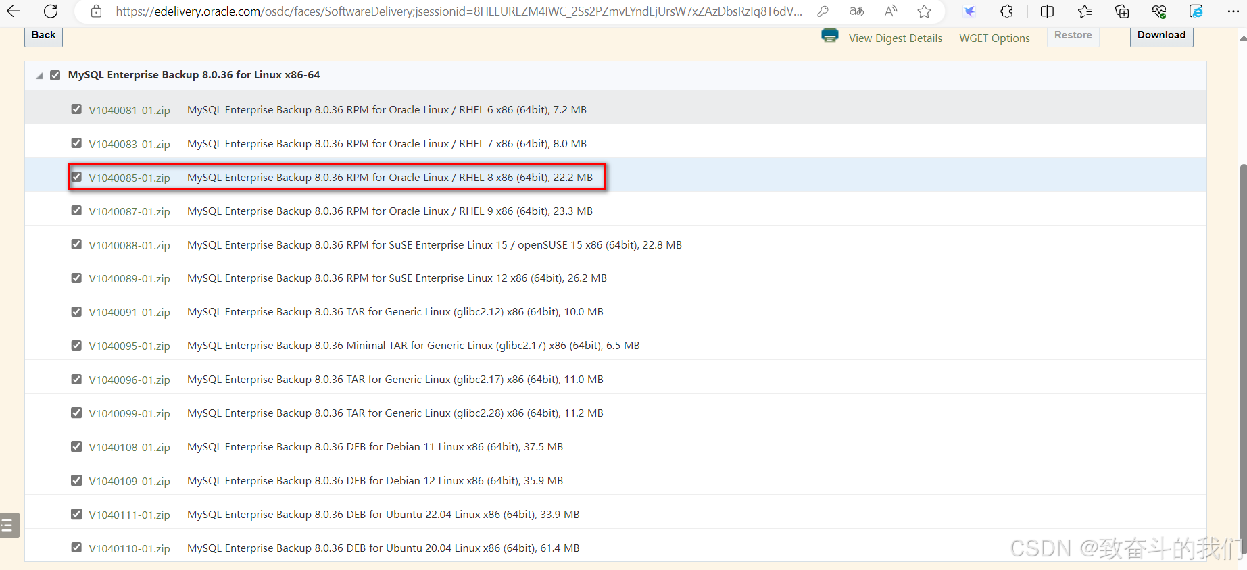The image size is (1247, 570).
Task: Download file V1040085-01.zip link
Action: tap(129, 178)
